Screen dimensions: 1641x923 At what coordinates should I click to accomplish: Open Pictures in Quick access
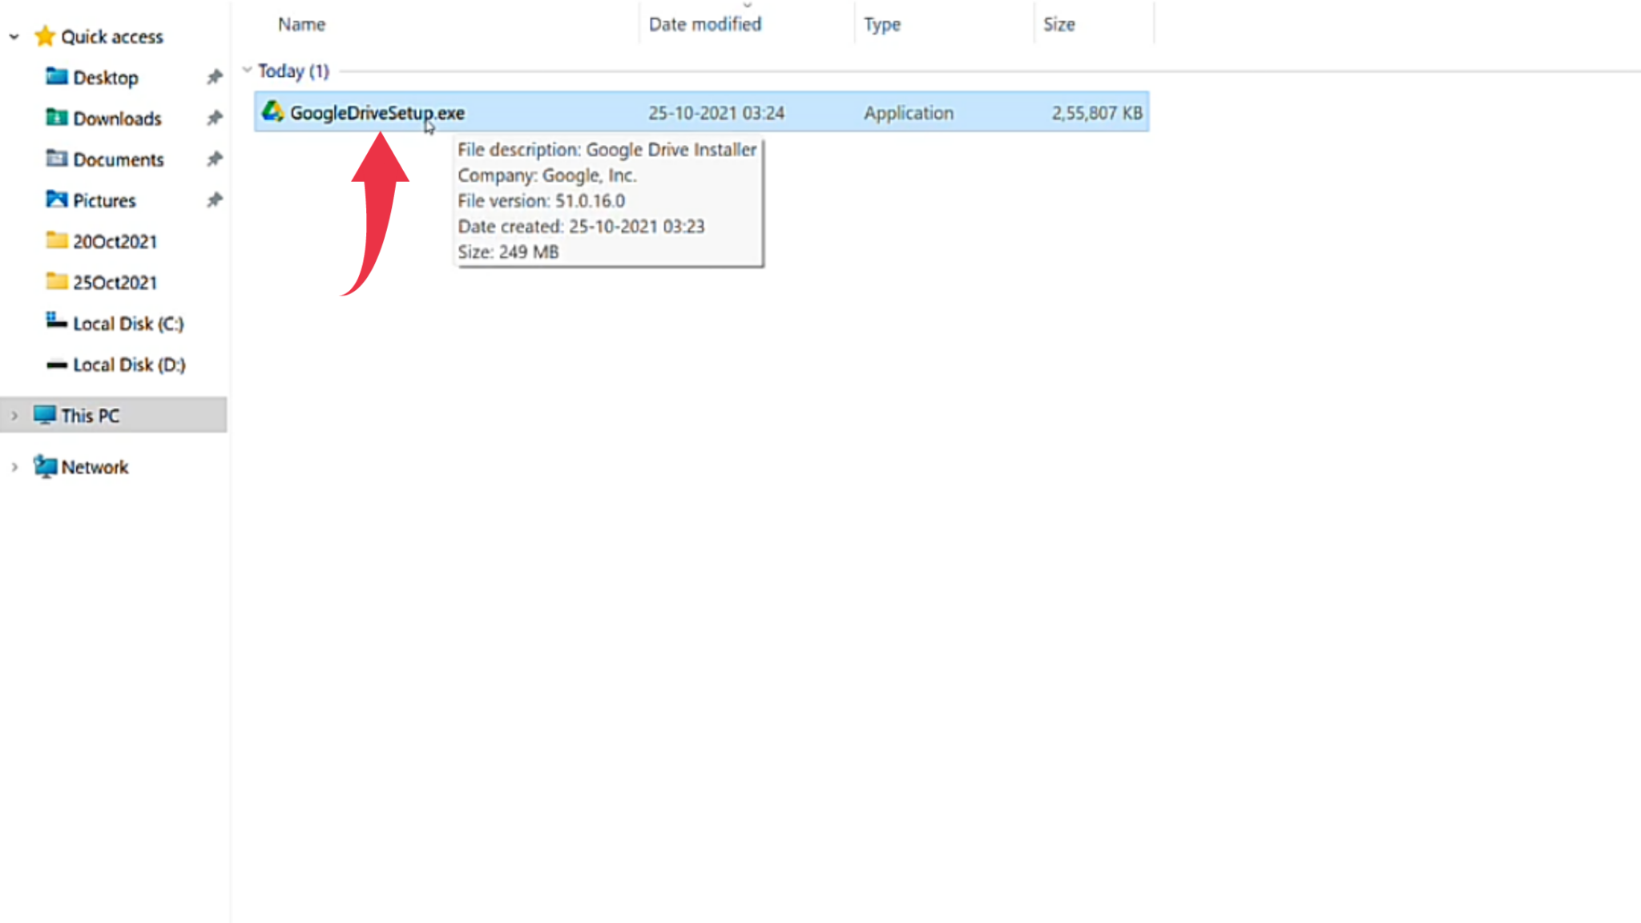pos(104,200)
